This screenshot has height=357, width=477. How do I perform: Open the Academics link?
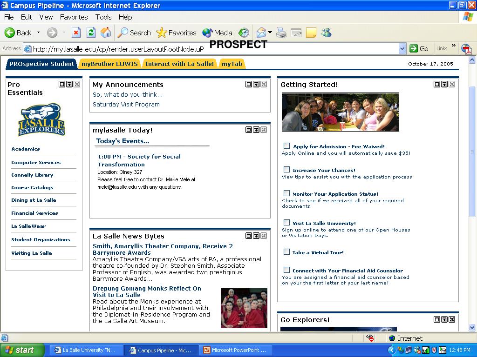point(26,149)
